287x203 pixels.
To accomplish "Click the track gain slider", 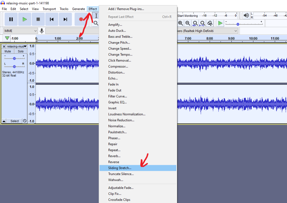I will click(x=14, y=58).
